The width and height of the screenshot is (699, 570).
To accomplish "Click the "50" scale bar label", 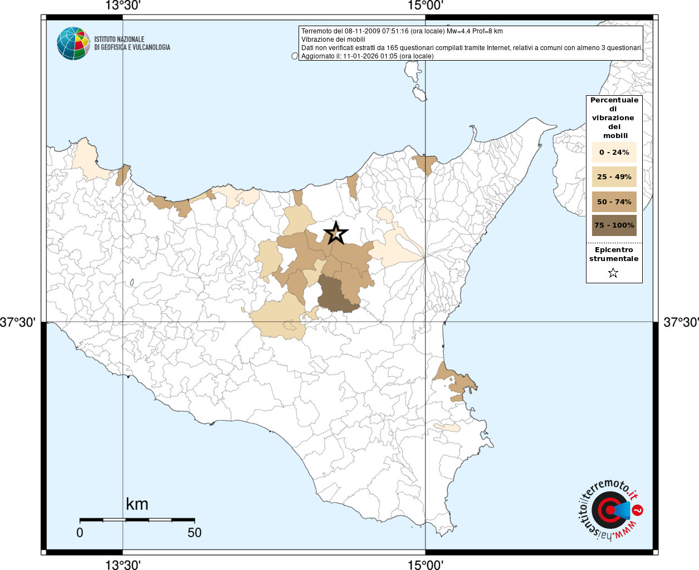I will pyautogui.click(x=194, y=533).
